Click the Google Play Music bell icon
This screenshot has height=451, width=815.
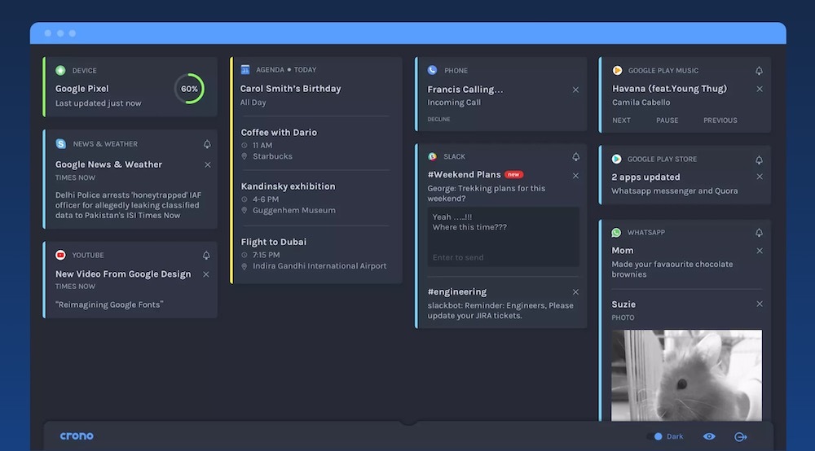760,71
